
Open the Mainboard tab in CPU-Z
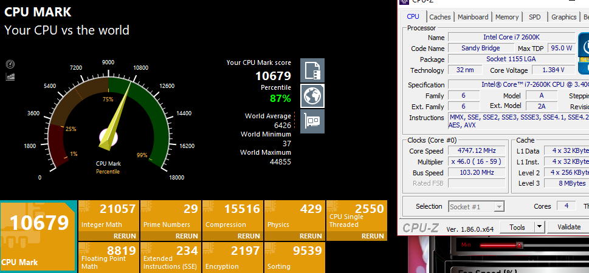[473, 17]
